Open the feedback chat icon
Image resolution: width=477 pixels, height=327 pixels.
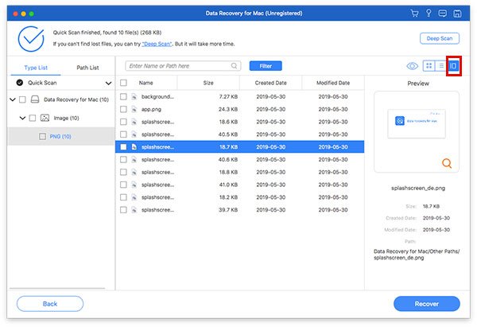point(443,13)
